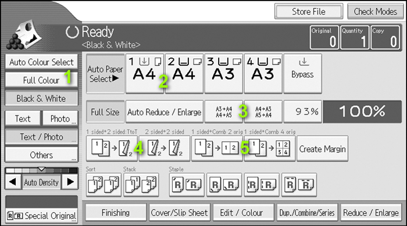The height and width of the screenshot is (226, 407).
Task: Select paper tray 1 A4 portrait
Action: tap(145, 74)
